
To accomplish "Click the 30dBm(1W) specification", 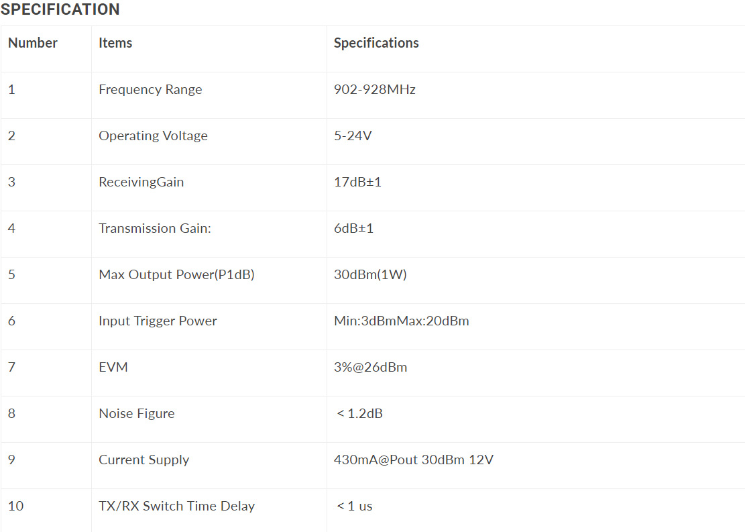I will click(370, 274).
